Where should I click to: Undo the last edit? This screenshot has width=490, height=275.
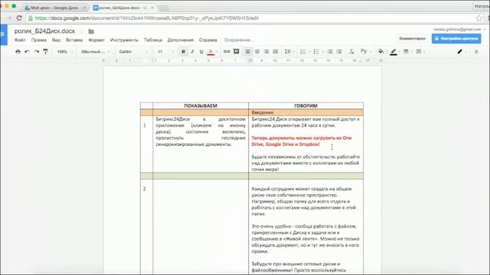pyautogui.click(x=28, y=51)
